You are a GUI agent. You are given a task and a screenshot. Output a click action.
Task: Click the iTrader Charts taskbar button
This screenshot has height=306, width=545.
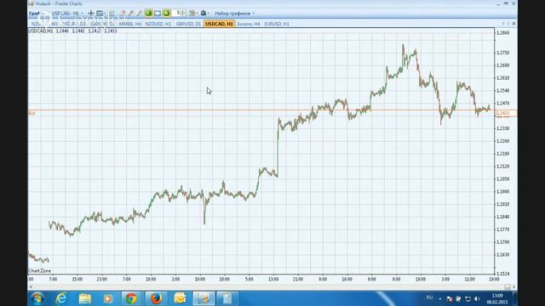pos(204,298)
